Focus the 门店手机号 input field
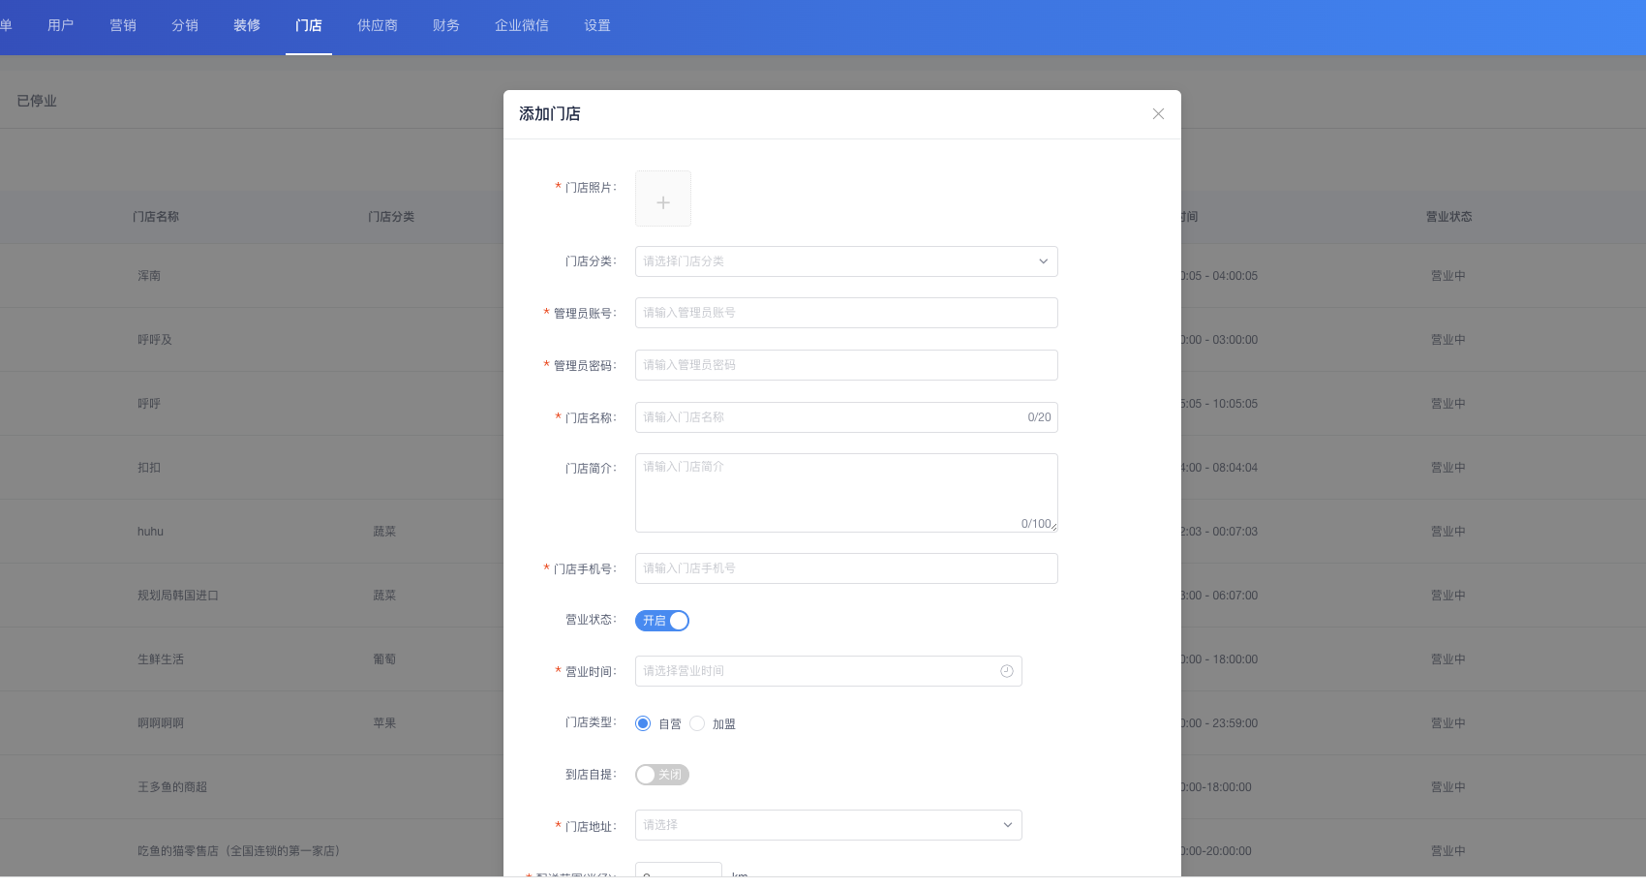The height and width of the screenshot is (888, 1646). click(846, 568)
